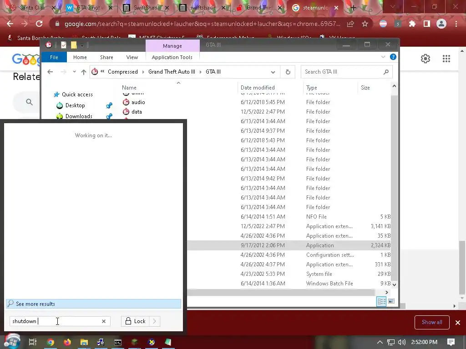Go up one folder level in Explorer
The height and width of the screenshot is (349, 466).
[x=84, y=72]
